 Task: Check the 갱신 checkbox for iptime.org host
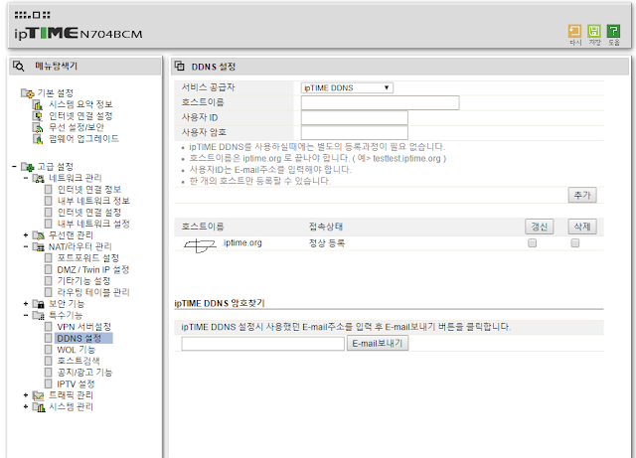click(x=533, y=243)
